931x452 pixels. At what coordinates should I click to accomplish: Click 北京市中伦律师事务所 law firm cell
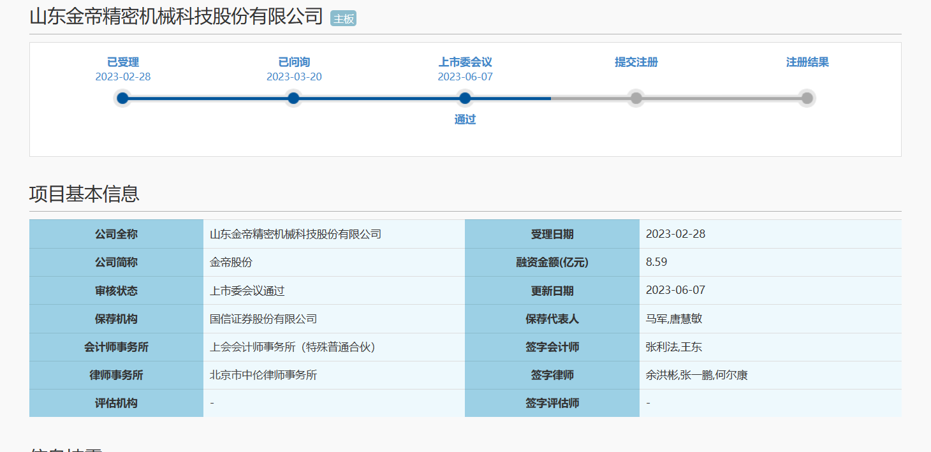click(x=334, y=375)
